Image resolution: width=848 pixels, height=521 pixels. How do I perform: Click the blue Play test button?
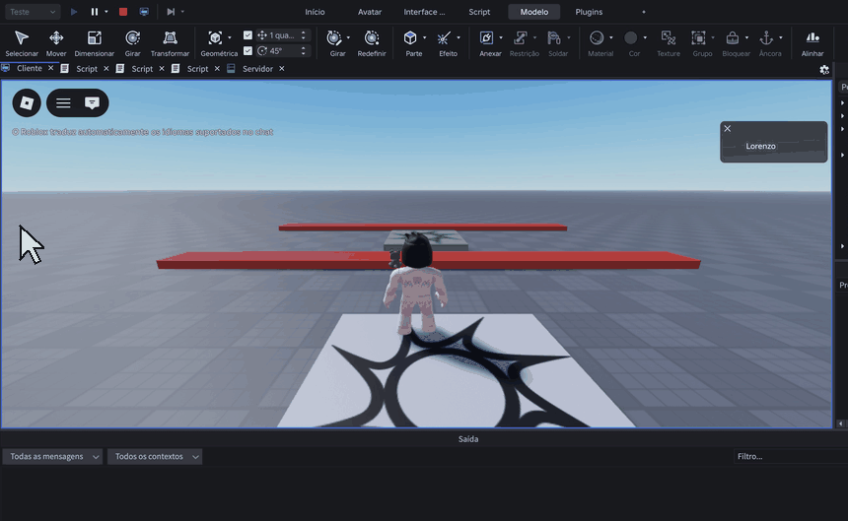point(74,12)
